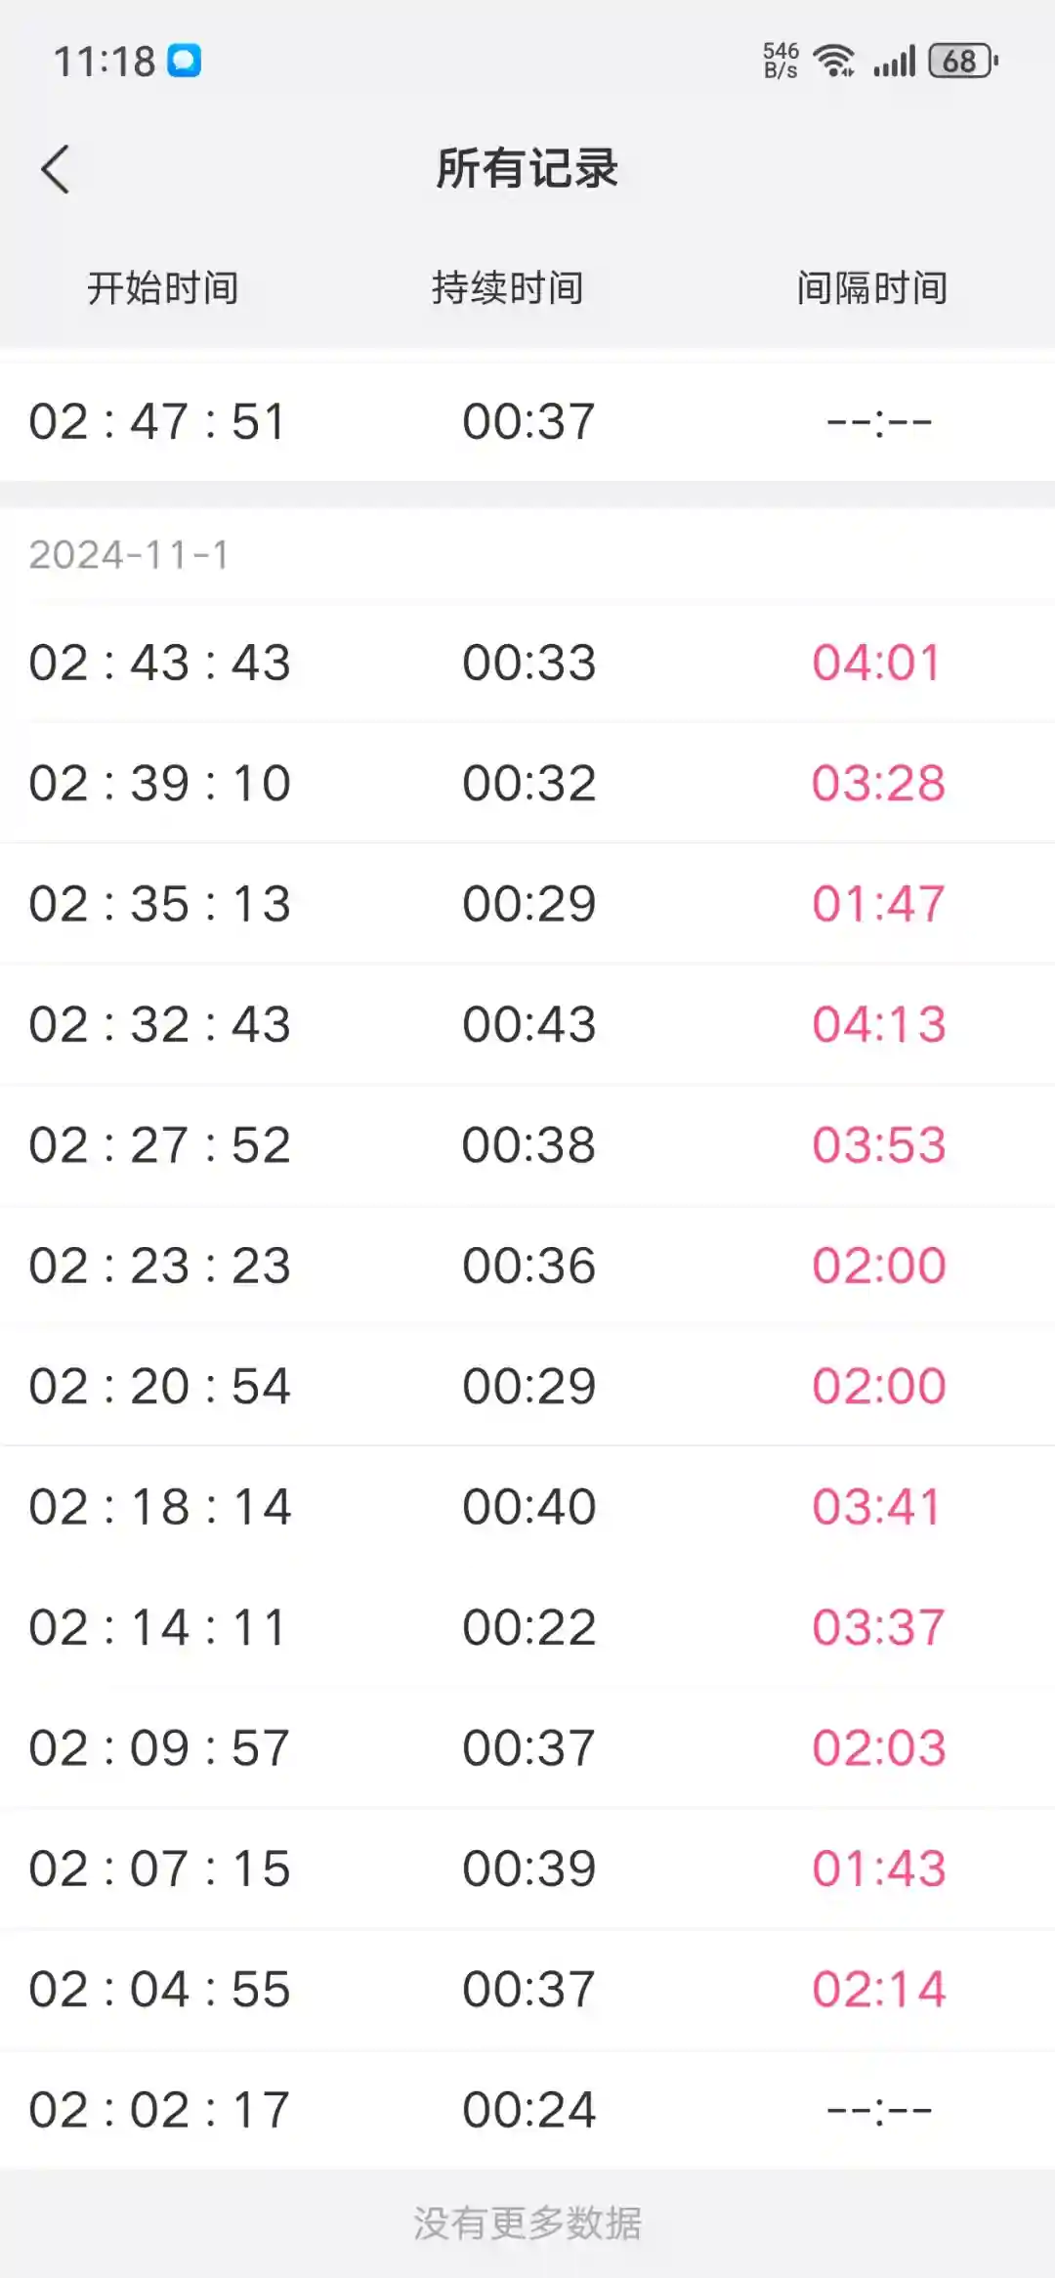Tap the 开始时间 column header

pos(163,288)
